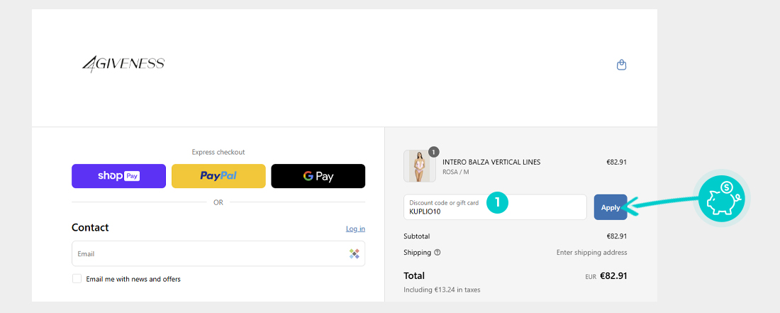780x313 pixels.
Task: Open the product thumbnail of Intero Balza
Action: click(x=419, y=166)
